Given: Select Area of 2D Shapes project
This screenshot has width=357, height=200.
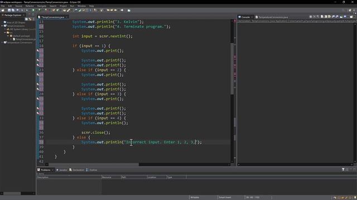Looking at the screenshot, I should (15, 22).
